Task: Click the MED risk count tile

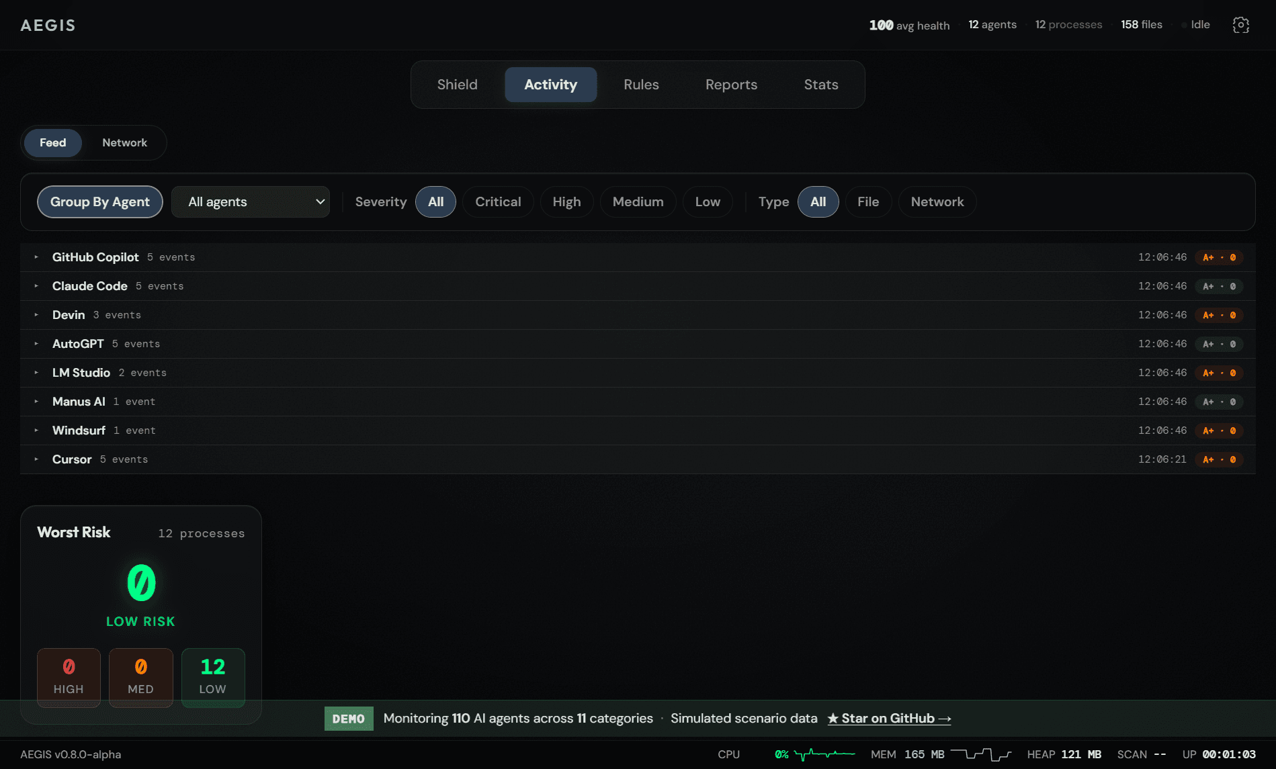Action: pos(140,678)
